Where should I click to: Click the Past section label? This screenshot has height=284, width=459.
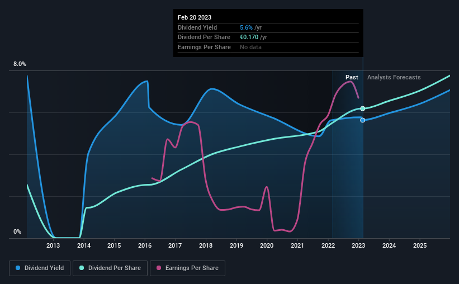coord(352,77)
